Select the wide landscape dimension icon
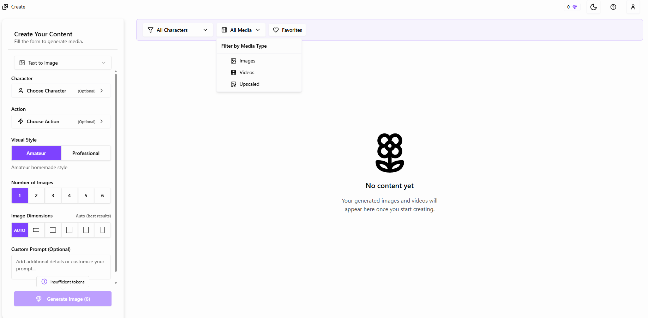This screenshot has height=318, width=648. [36, 230]
